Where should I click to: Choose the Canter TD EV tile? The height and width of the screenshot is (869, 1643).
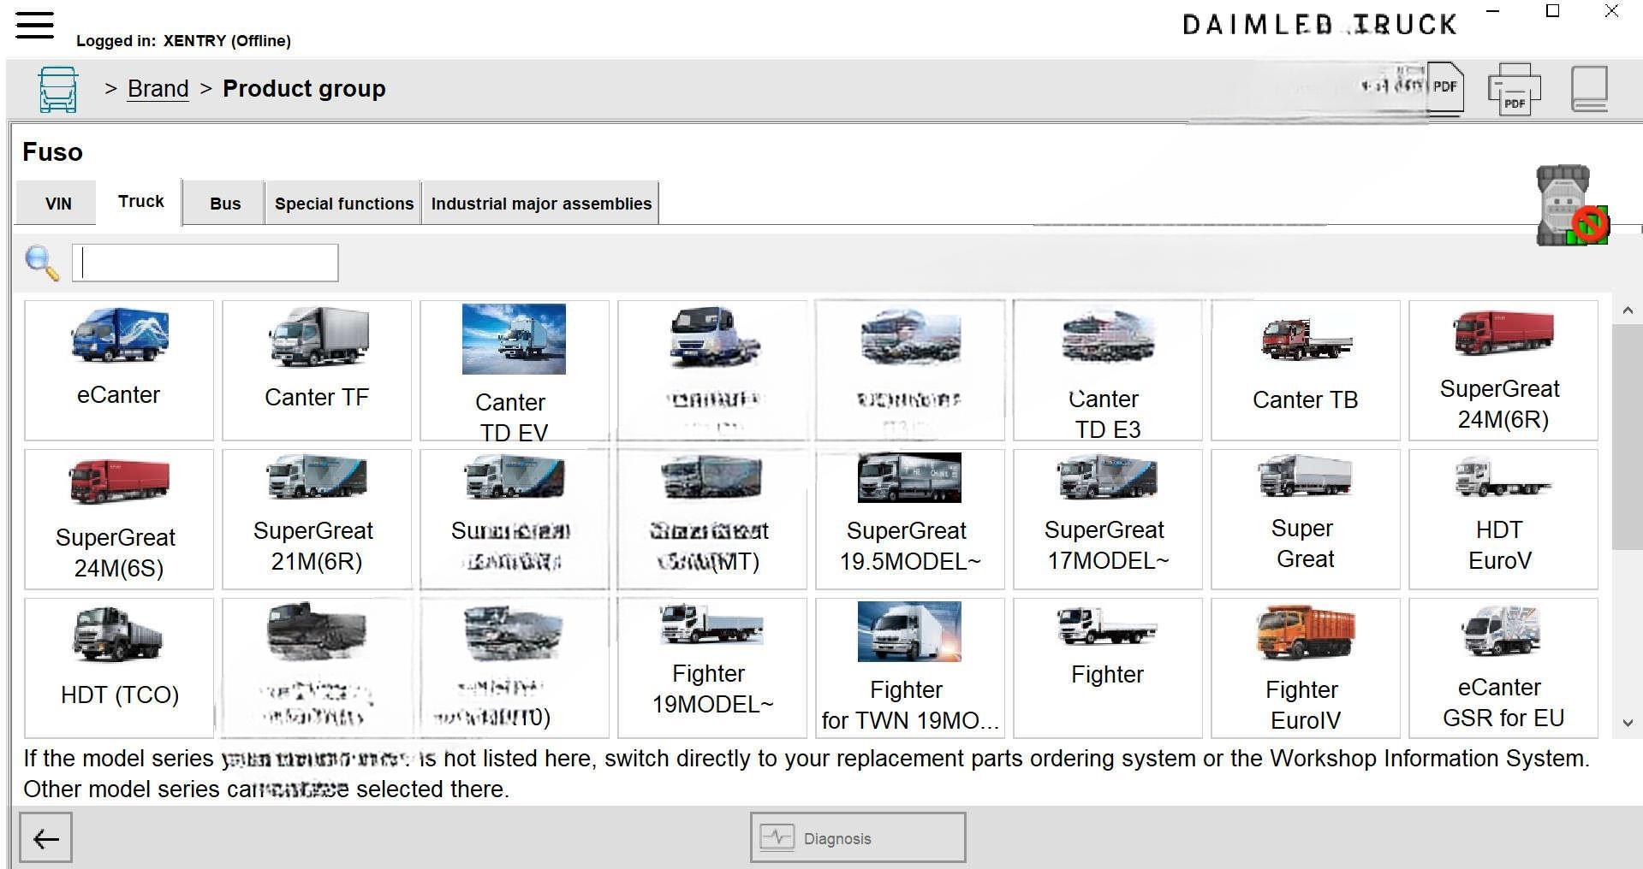[x=515, y=370]
